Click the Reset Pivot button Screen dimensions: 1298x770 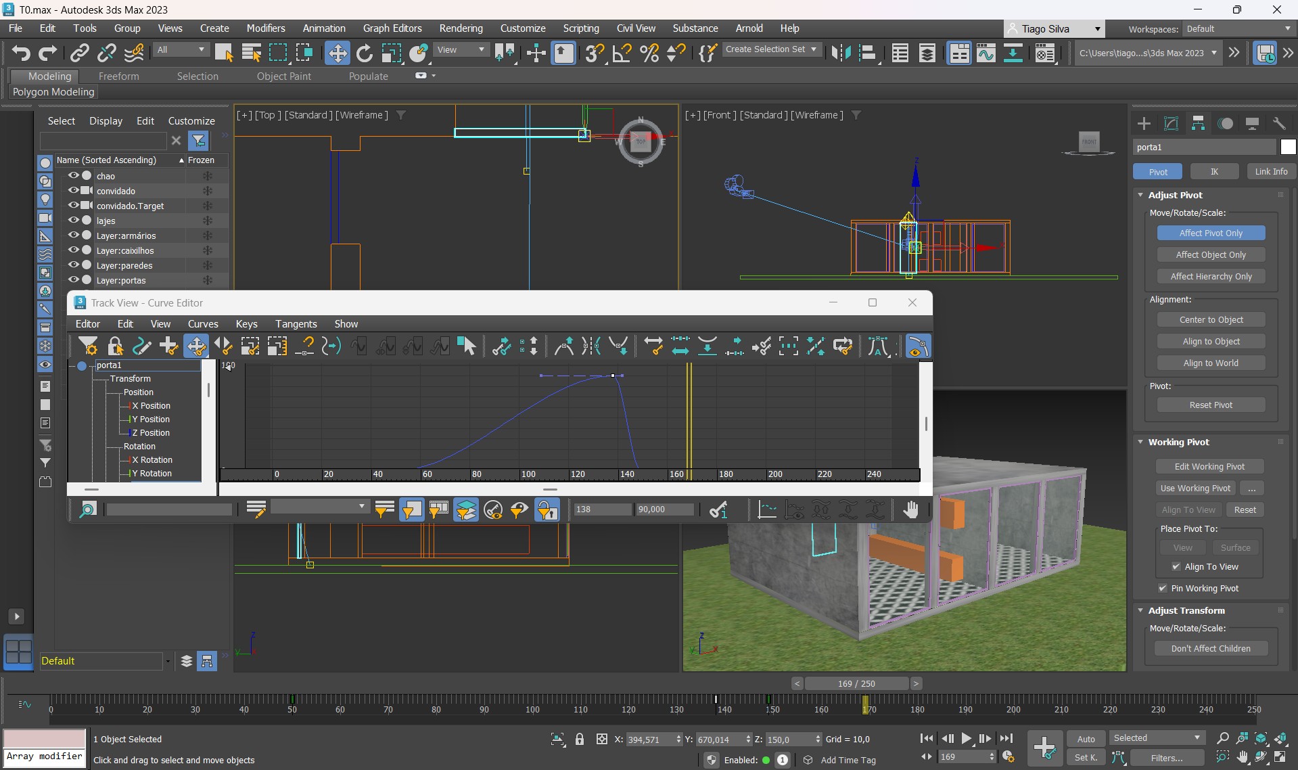tap(1210, 405)
